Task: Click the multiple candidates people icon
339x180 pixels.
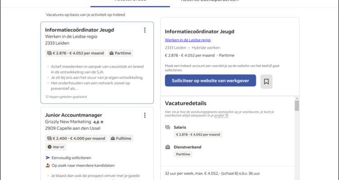Action: (x=48, y=165)
